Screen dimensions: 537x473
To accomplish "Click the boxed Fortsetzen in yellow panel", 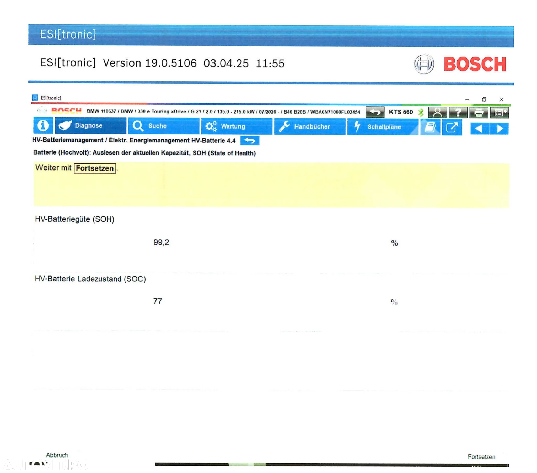I will (95, 168).
